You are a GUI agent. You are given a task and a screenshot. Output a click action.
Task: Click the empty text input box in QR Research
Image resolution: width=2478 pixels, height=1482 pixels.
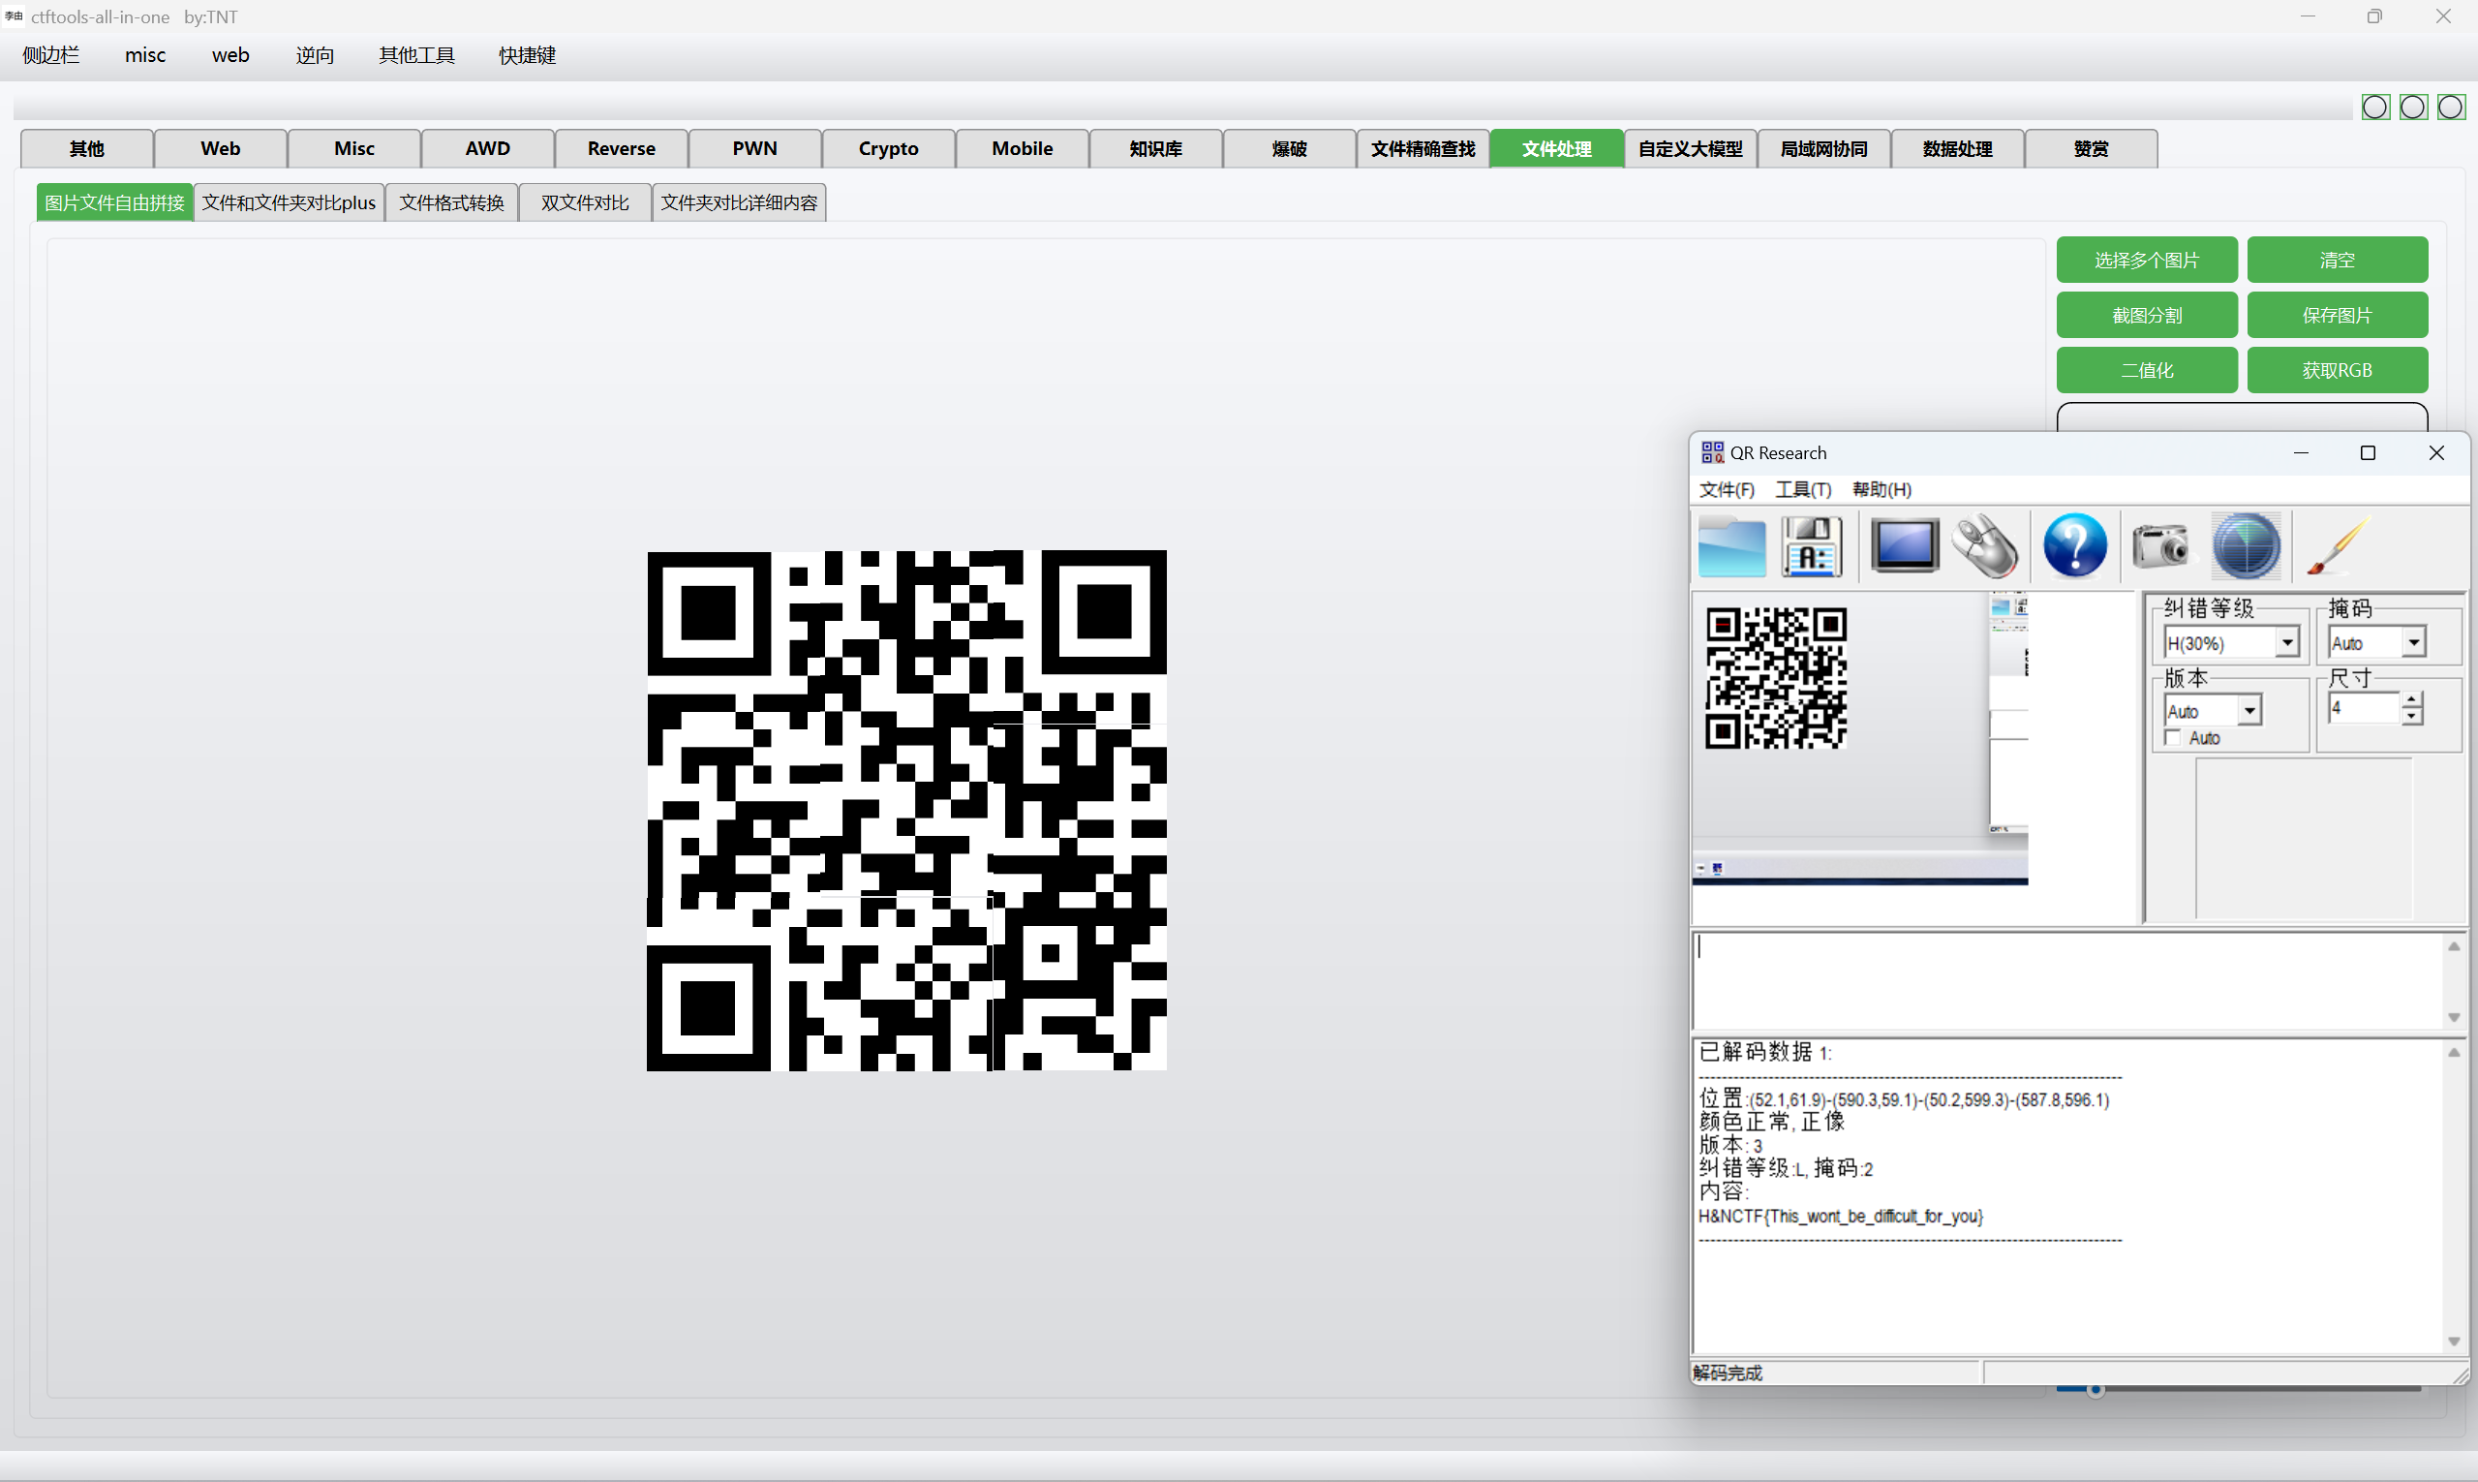[x=2066, y=980]
